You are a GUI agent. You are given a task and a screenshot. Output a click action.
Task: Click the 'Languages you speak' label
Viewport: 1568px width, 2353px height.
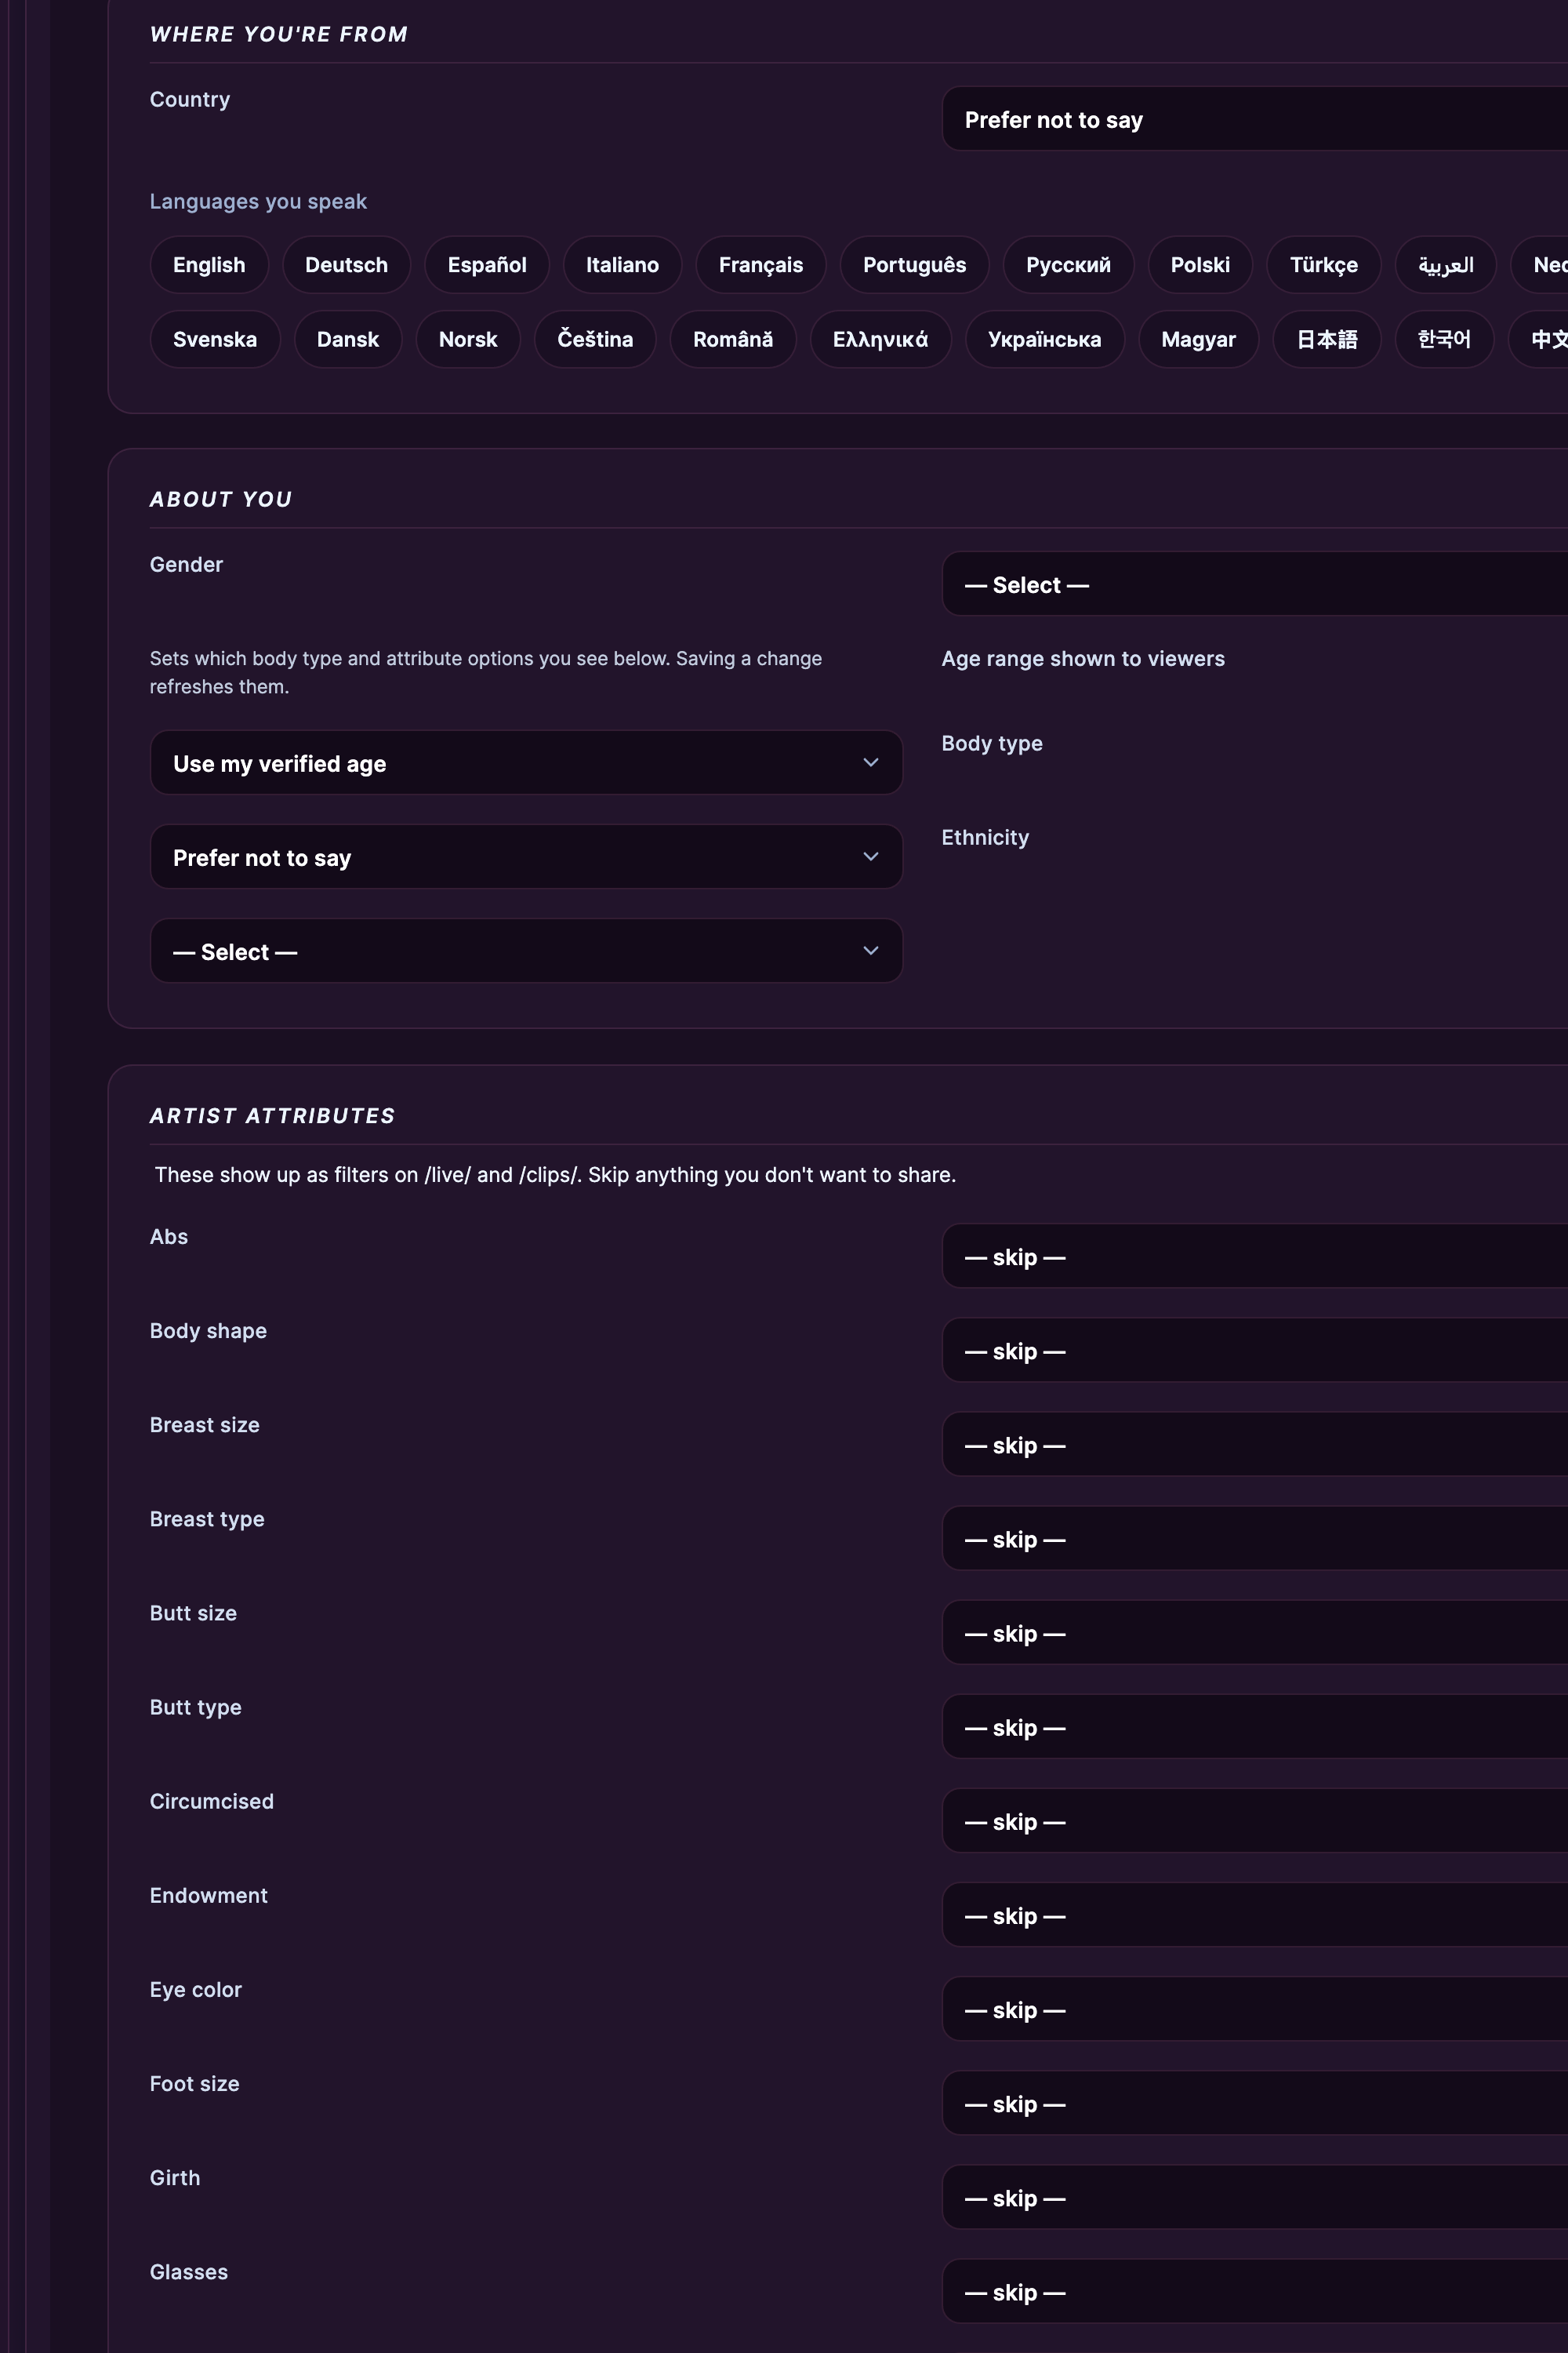[x=258, y=202]
